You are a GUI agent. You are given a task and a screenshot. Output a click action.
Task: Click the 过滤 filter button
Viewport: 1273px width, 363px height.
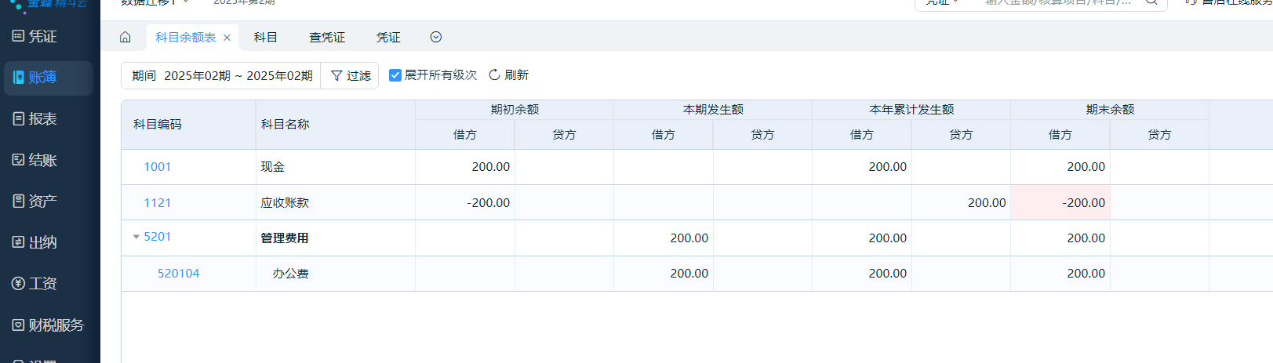[351, 76]
